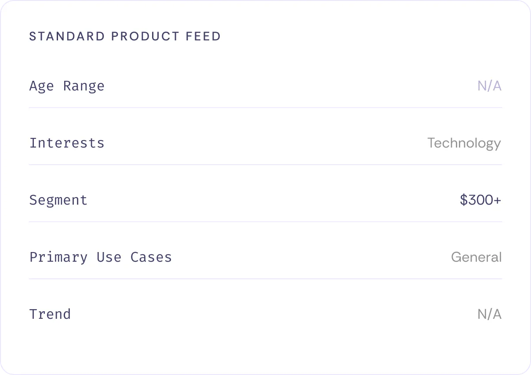This screenshot has width=531, height=375.
Task: Click the divider line below Interests
Action: tap(265, 165)
